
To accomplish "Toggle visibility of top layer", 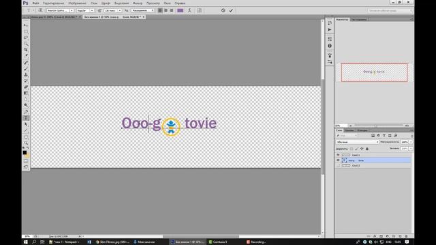I will coord(338,155).
